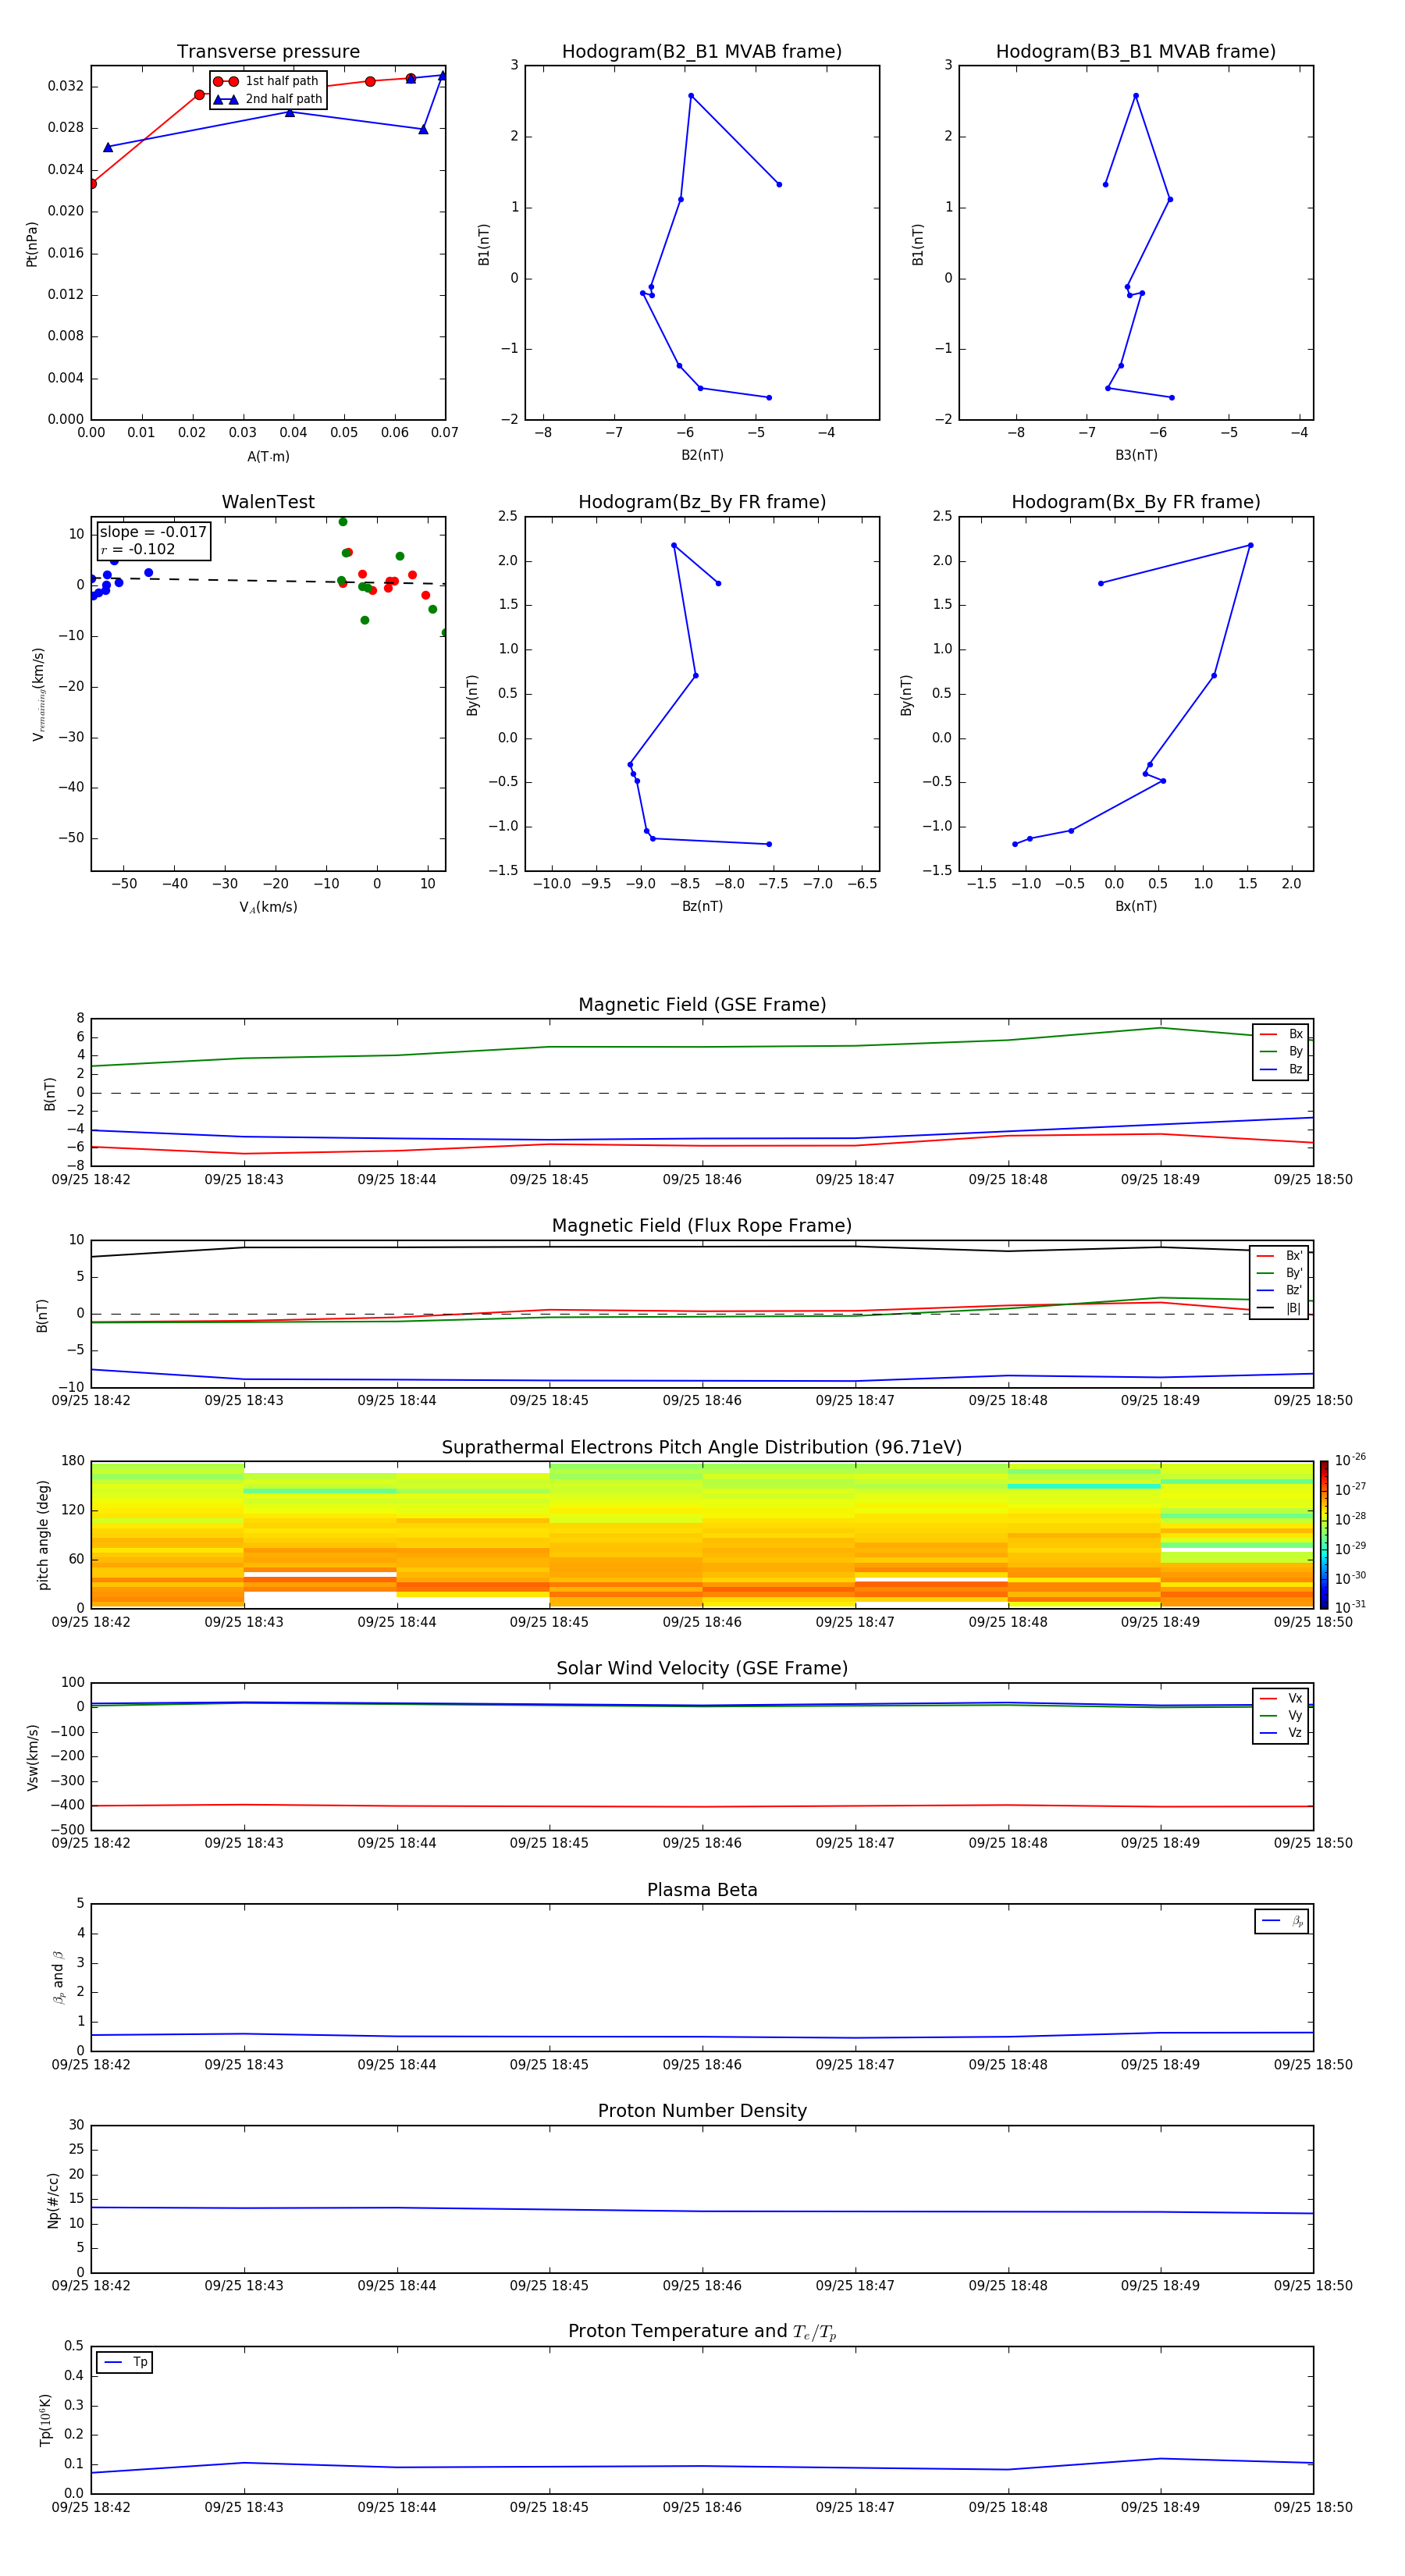1405x2576 pixels.
Task: Click the "Bx(nT)" hodogram x-axis label
Action: pos(1136,906)
